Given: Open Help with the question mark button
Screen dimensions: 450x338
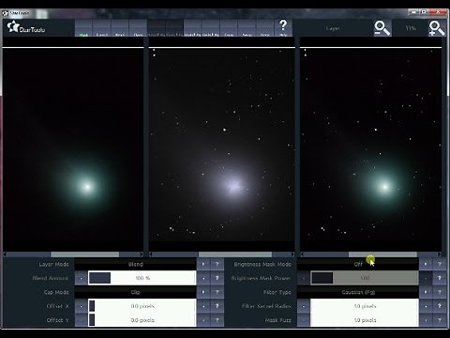Looking at the screenshot, I should (283, 28).
